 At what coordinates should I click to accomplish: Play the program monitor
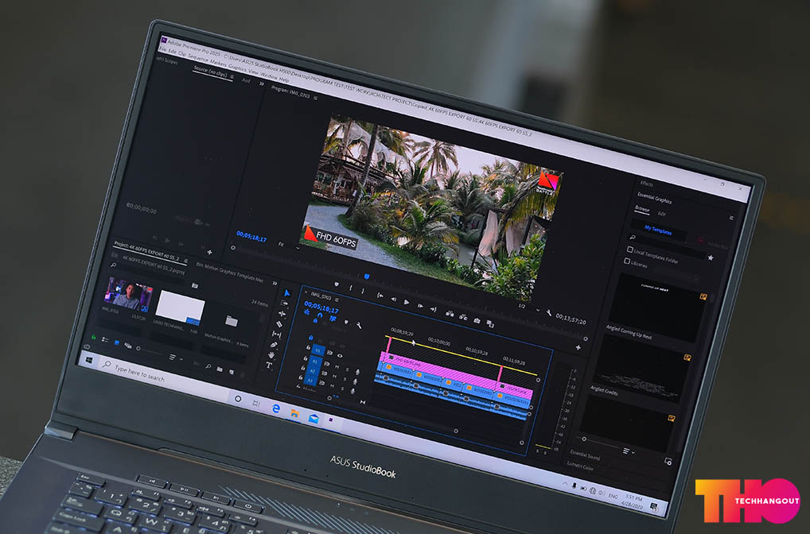[407, 302]
